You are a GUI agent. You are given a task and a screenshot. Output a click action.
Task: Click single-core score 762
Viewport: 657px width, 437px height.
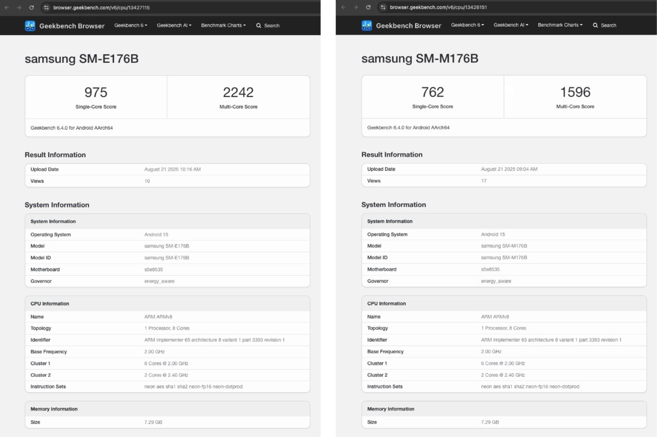point(433,92)
